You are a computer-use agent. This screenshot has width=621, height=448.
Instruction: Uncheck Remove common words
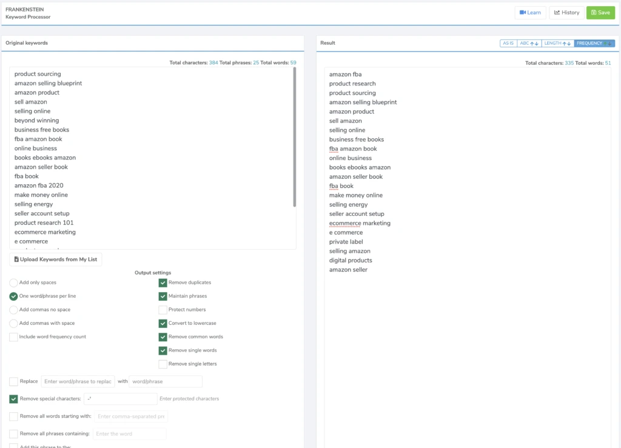coord(163,337)
